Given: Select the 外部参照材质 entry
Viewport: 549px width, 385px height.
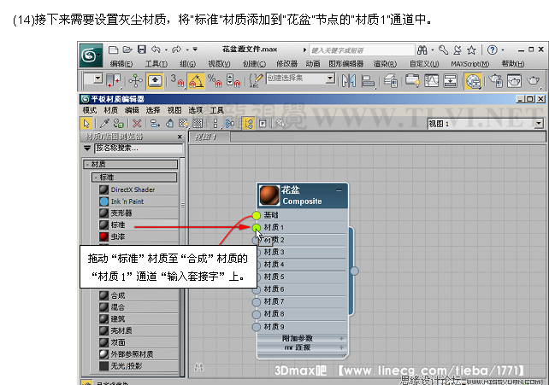Looking at the screenshot, I should point(139,354).
